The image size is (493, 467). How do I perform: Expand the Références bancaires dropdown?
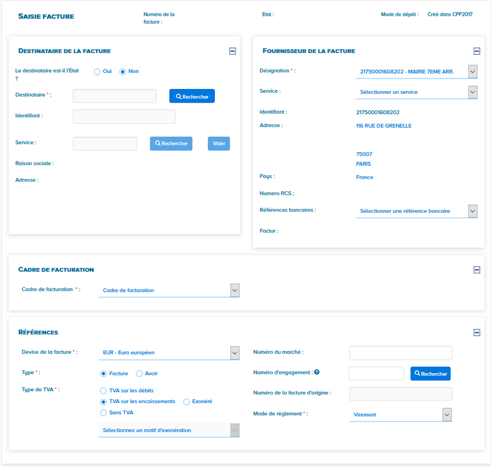click(472, 211)
